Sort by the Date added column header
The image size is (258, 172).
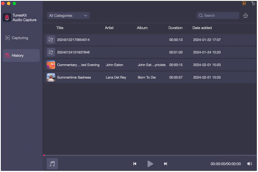[202, 28]
